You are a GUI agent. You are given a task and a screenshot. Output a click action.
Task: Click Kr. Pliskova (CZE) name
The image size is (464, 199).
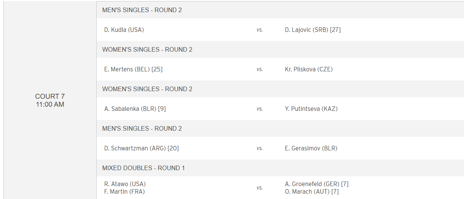tap(309, 69)
